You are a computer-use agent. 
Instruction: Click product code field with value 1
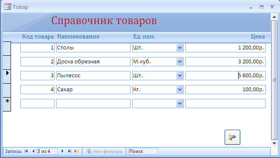37,48
